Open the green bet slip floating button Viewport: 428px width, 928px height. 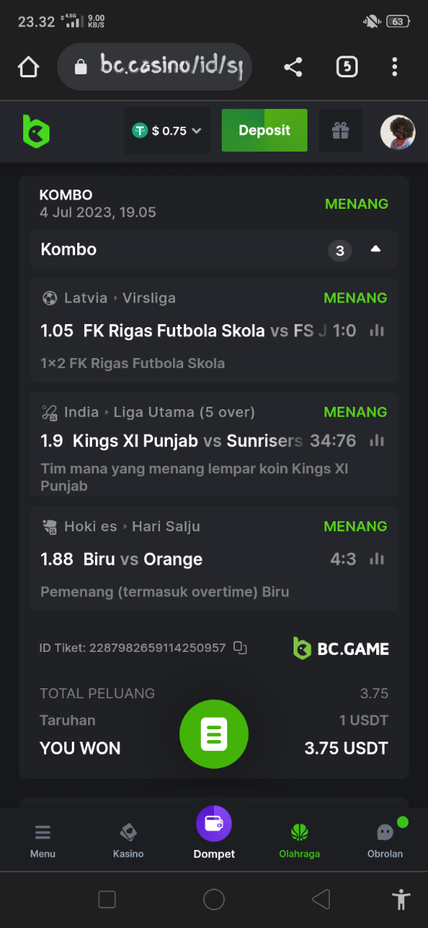214,734
